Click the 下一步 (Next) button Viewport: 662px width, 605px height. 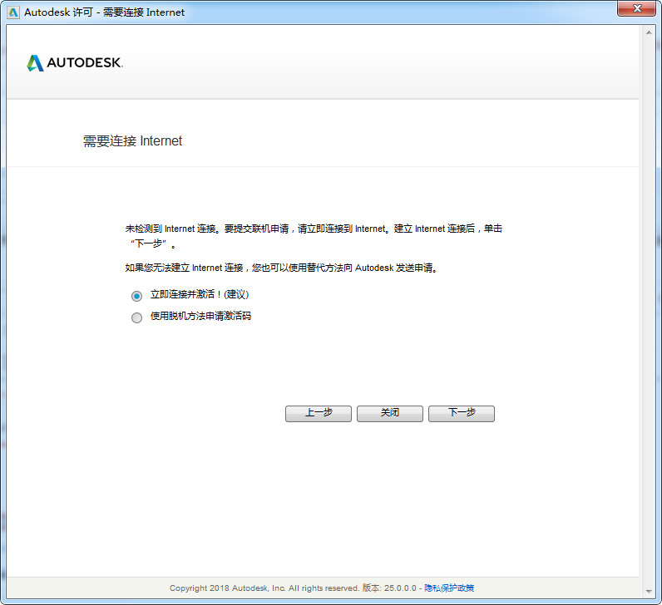pyautogui.click(x=462, y=414)
